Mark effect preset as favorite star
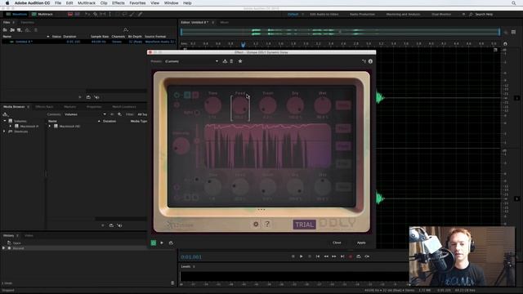The image size is (523, 294). tap(240, 61)
